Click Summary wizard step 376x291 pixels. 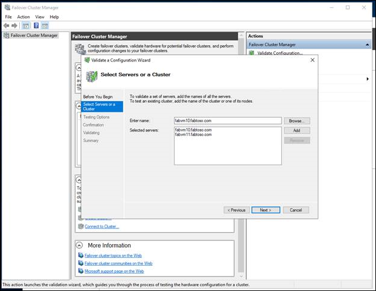(x=91, y=141)
